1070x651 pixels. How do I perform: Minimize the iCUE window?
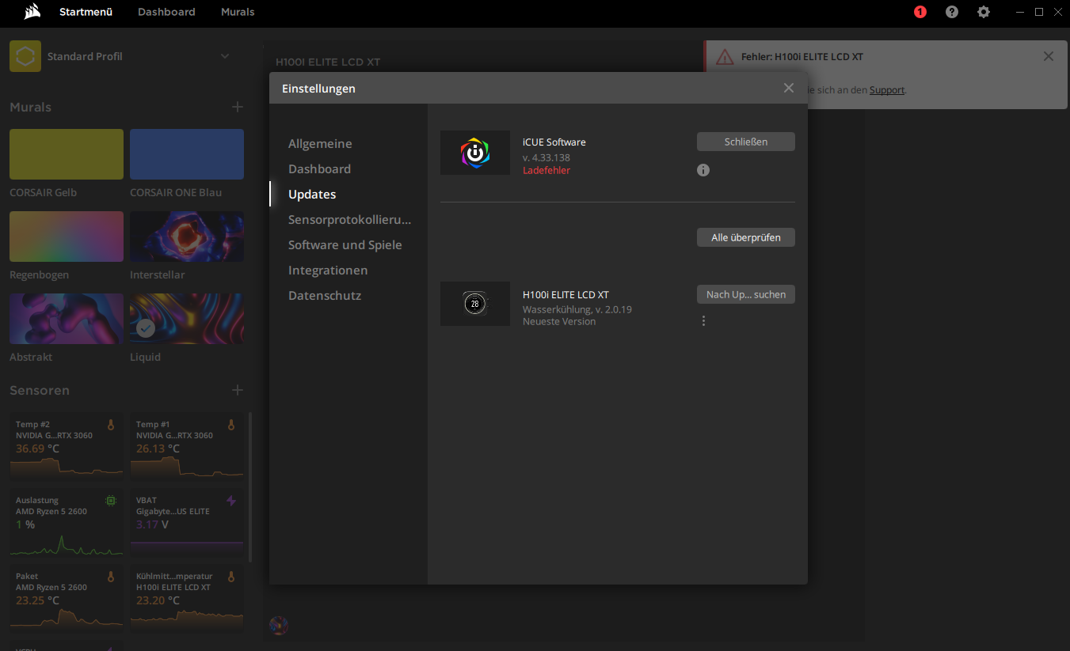1022,12
